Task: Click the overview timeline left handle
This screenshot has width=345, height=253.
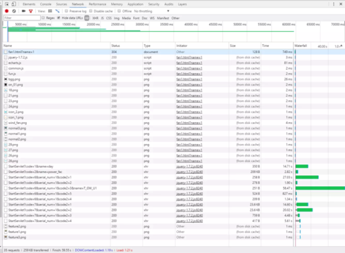Action: click(3, 24)
